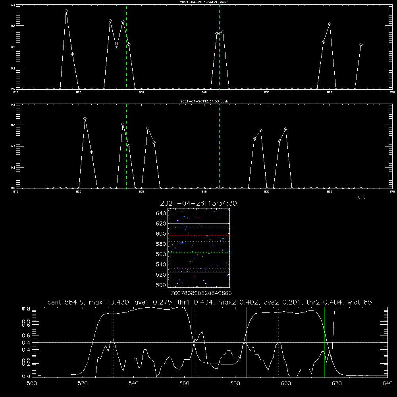Image resolution: width=397 pixels, height=397 pixels.
Task: Click the '560' label on bottom plot x-axis
Action: 184,384
